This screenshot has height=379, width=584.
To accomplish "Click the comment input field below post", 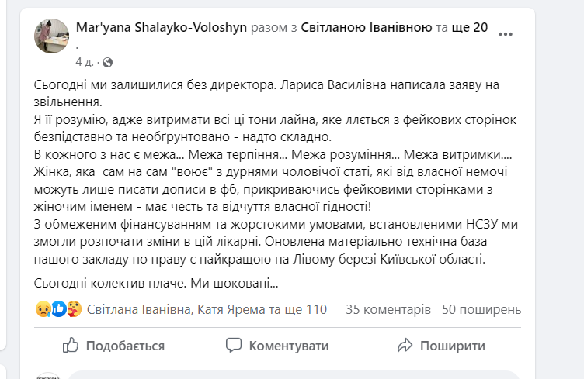I will click(294, 374).
